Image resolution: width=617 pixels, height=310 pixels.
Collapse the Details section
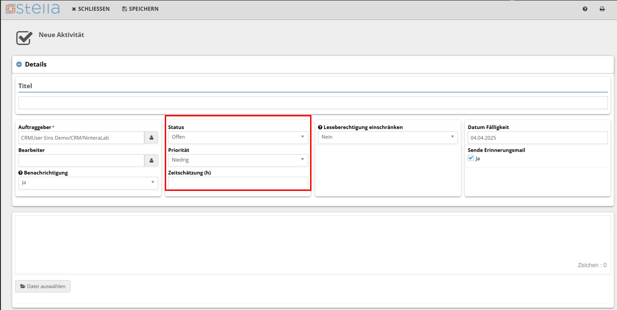coord(19,65)
